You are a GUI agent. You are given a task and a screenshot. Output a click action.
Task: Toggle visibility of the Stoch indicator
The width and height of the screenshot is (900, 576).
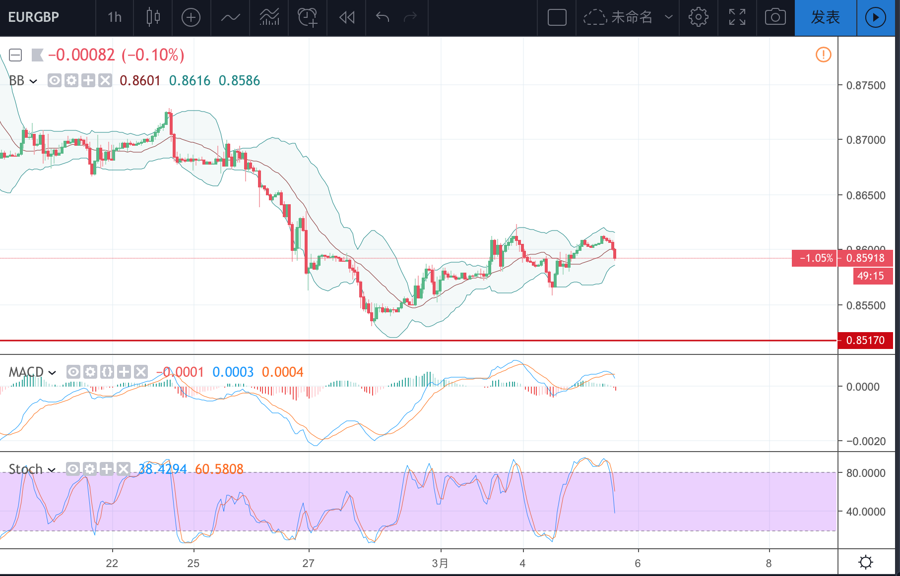pyautogui.click(x=73, y=468)
